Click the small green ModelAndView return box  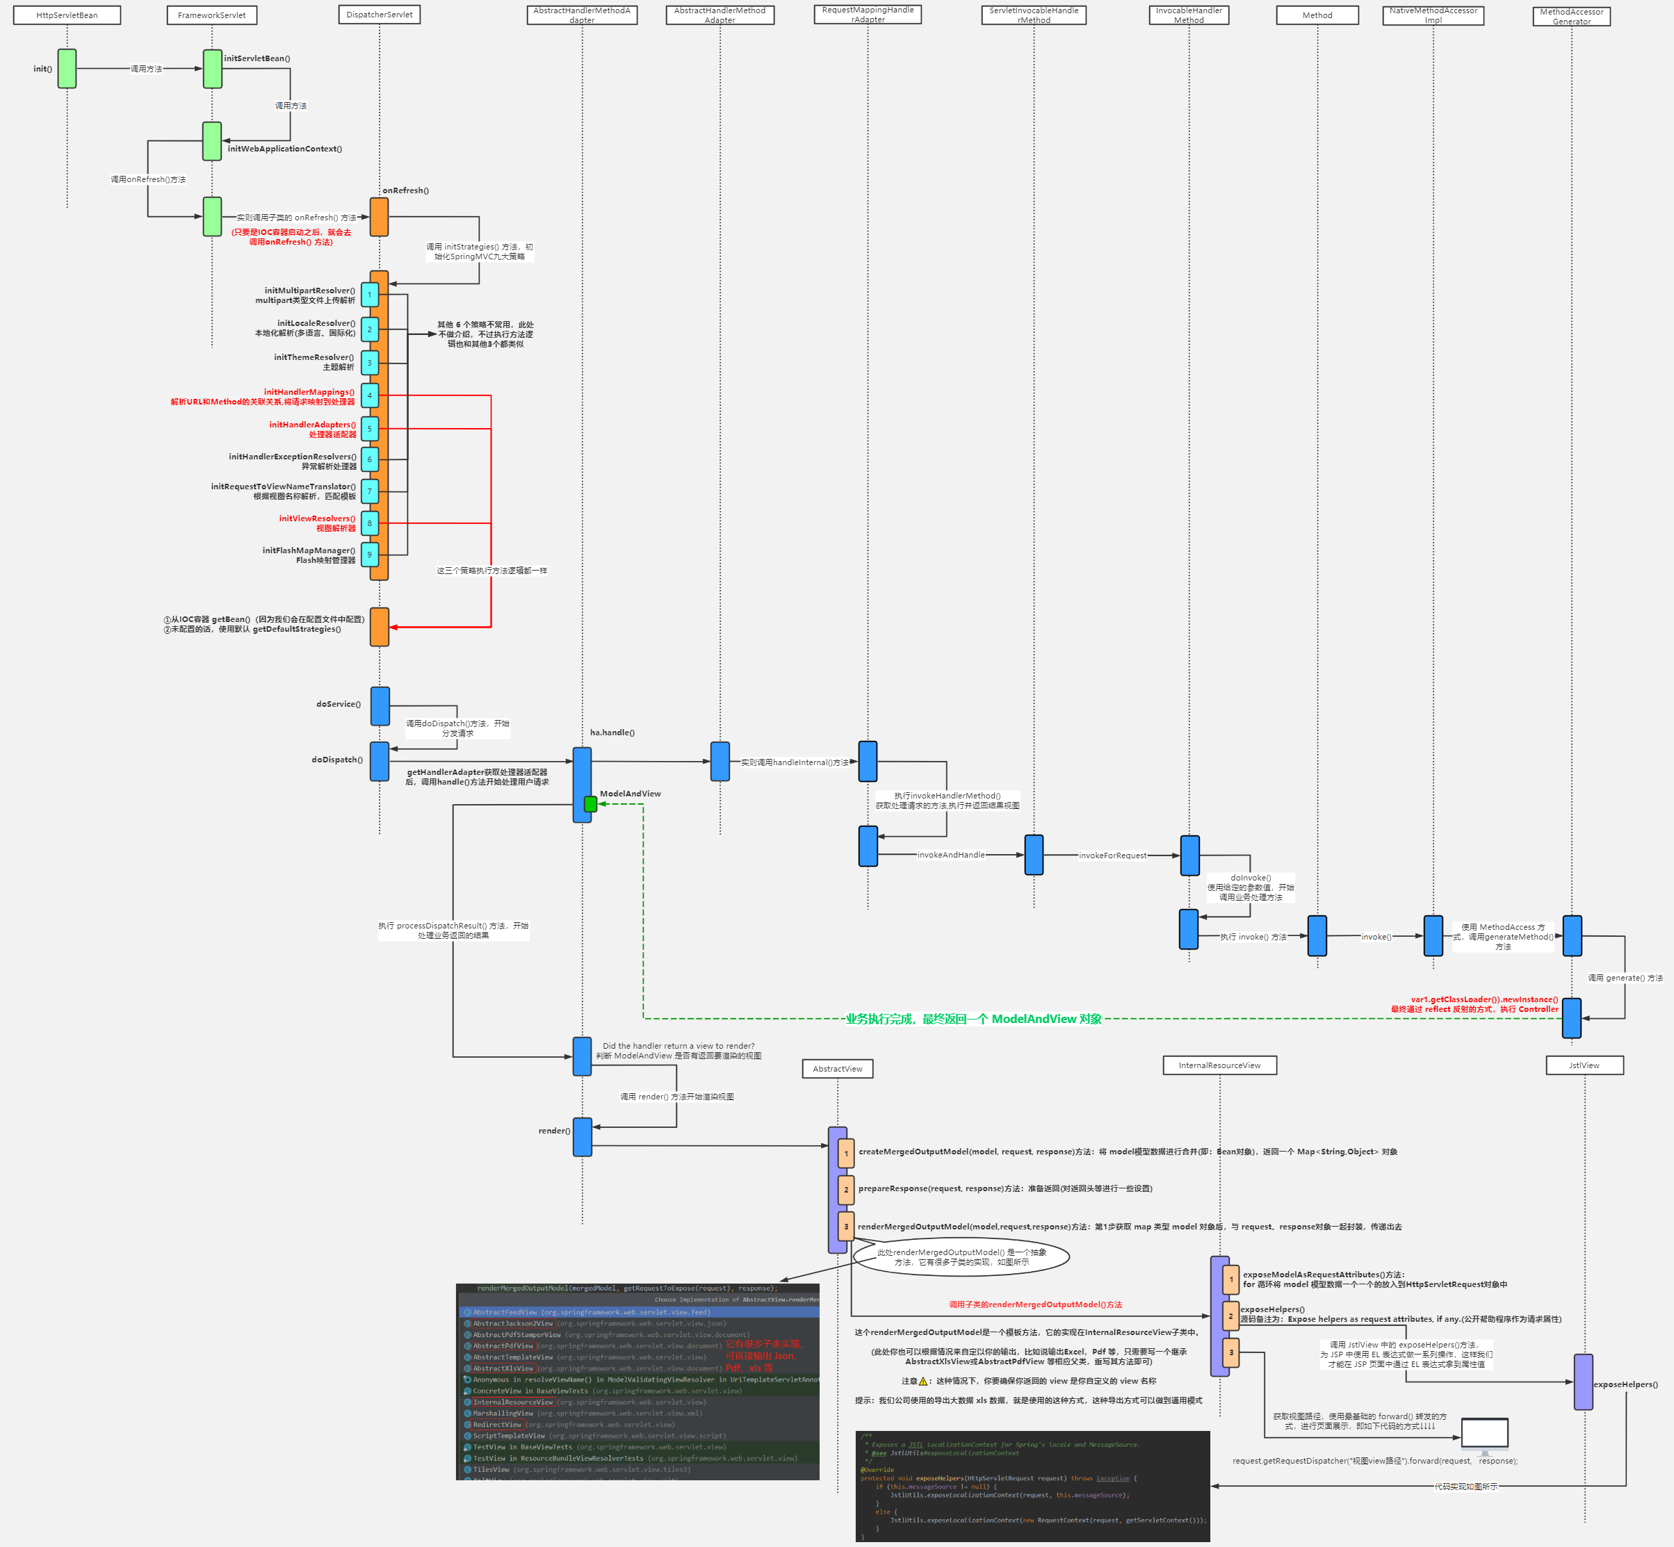point(590,803)
